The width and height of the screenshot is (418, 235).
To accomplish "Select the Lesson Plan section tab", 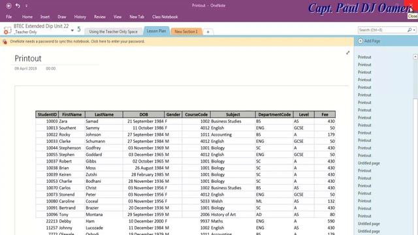I will (156, 31).
